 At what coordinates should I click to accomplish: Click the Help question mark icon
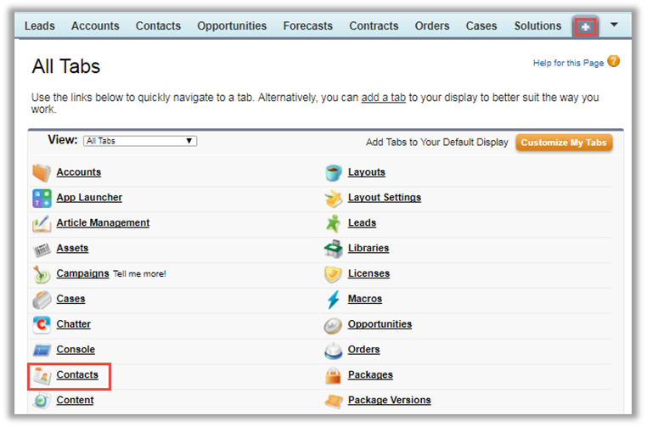click(613, 62)
